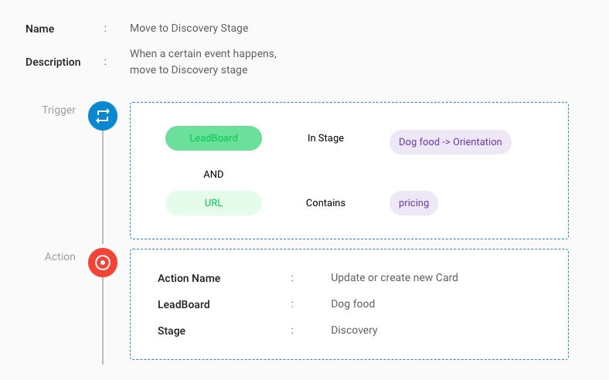
Task: Click the purple "pricing" value tag
Action: click(413, 203)
